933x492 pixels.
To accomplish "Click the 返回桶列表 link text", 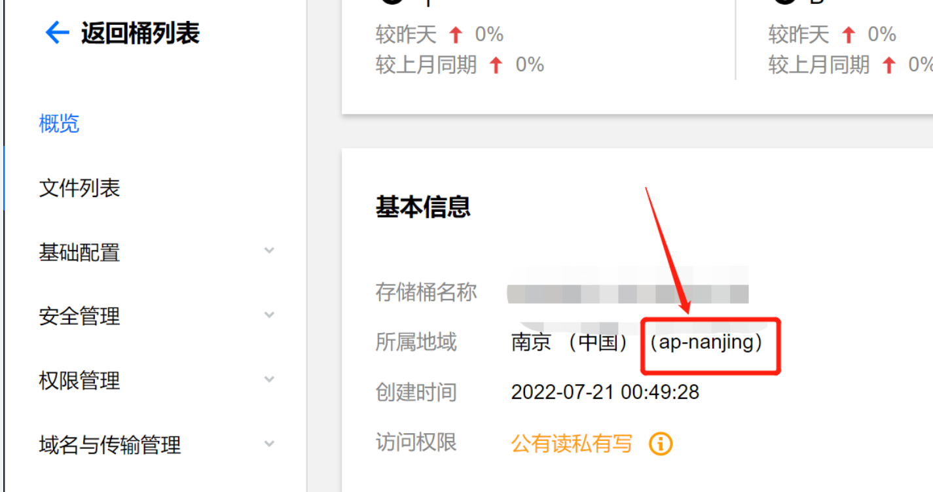I will click(x=140, y=32).
